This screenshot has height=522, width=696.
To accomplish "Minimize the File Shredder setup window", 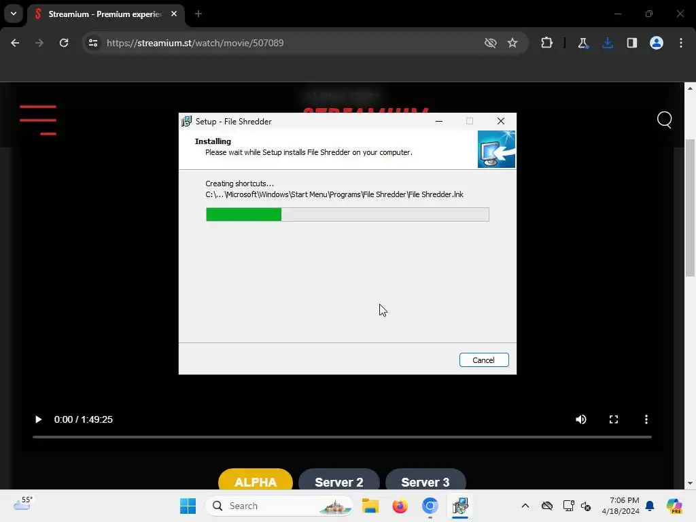I will point(439,121).
